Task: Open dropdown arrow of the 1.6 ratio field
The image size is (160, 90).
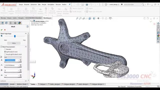Action: [x=18, y=75]
